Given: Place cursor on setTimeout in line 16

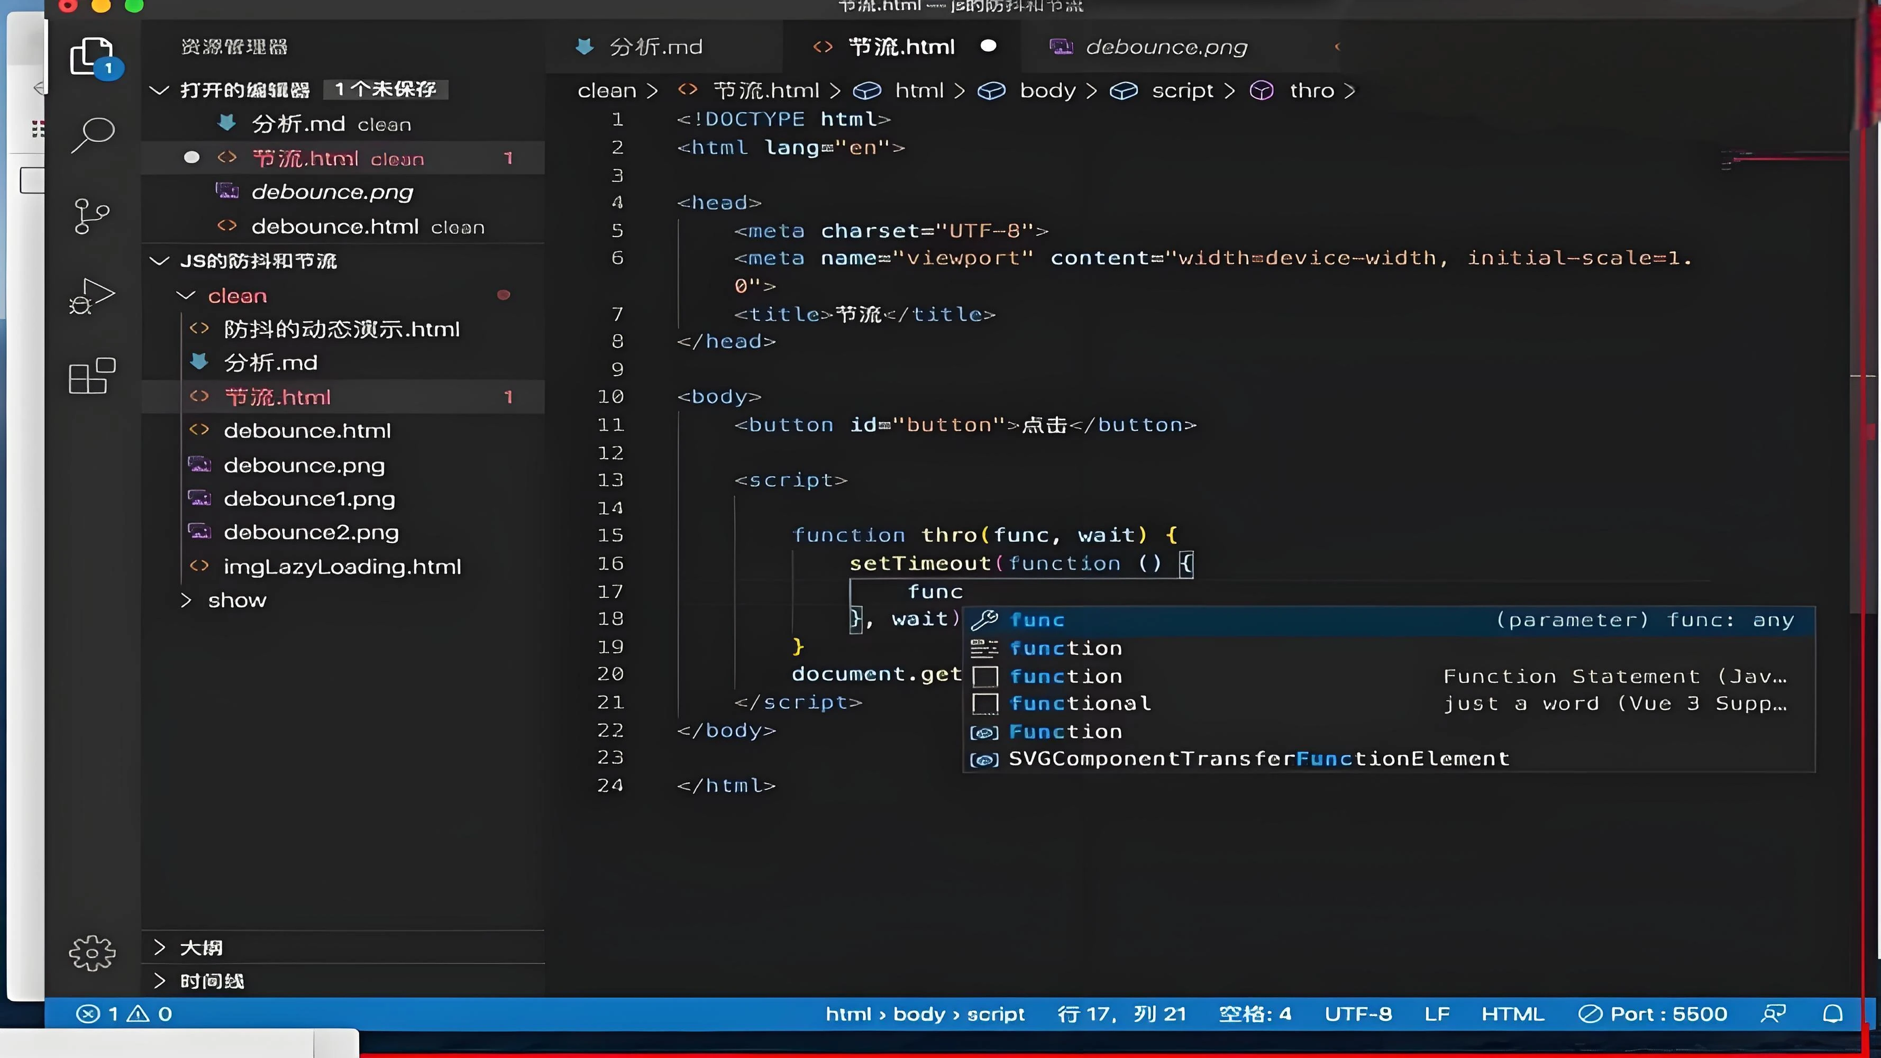Looking at the screenshot, I should pyautogui.click(x=920, y=563).
